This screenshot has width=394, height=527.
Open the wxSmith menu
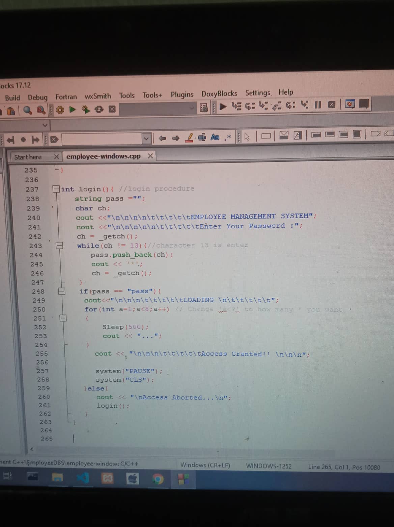[98, 96]
